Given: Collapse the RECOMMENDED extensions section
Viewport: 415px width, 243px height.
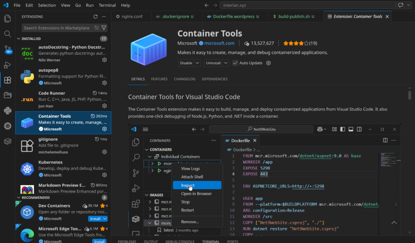Looking at the screenshot, I should coord(19,198).
